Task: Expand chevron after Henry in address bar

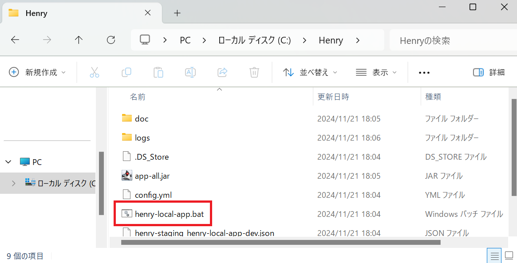Action: (358, 40)
